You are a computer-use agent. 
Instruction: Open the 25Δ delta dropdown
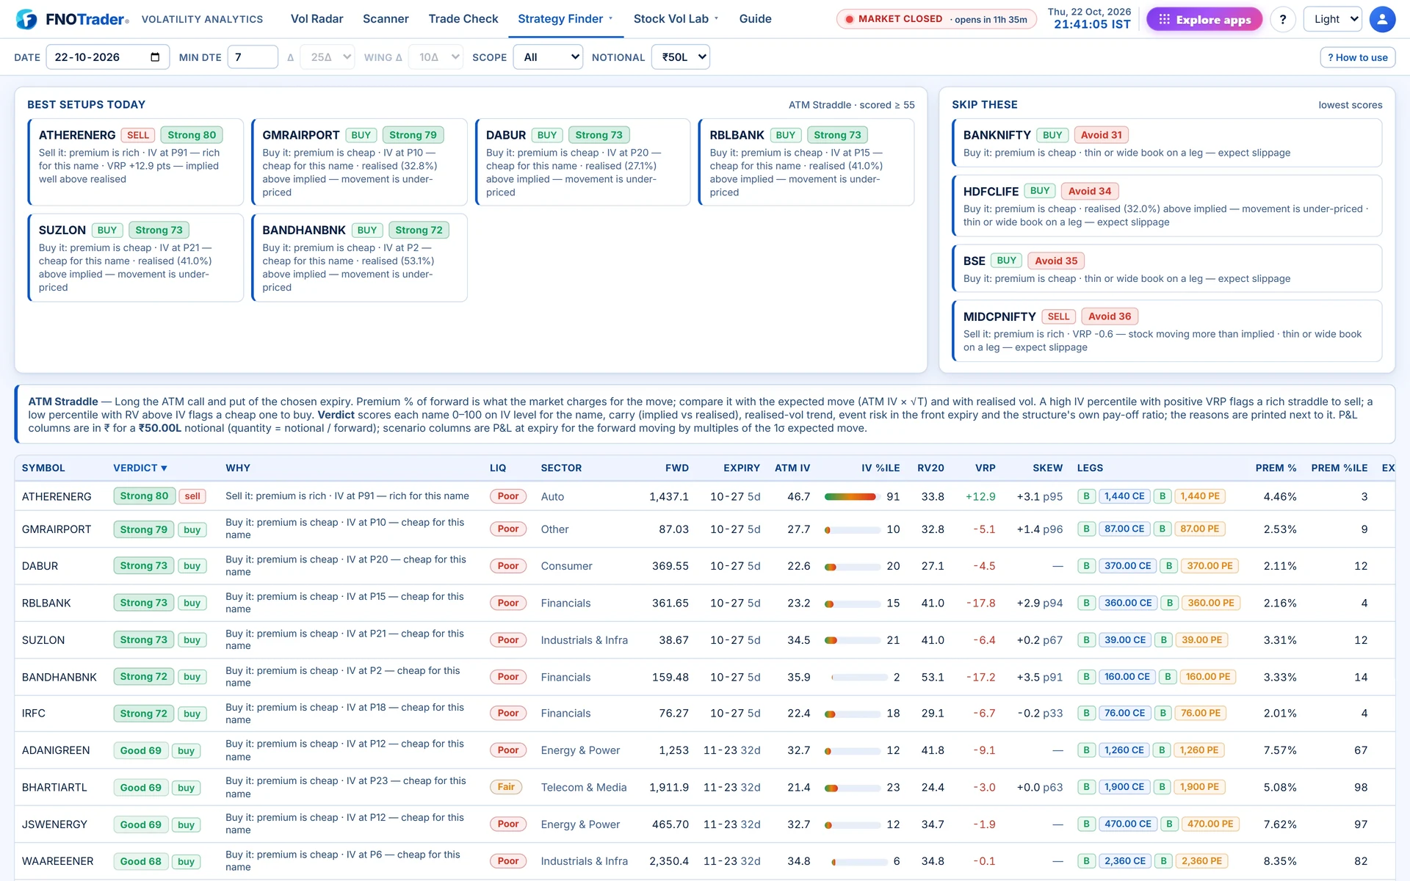(x=328, y=57)
